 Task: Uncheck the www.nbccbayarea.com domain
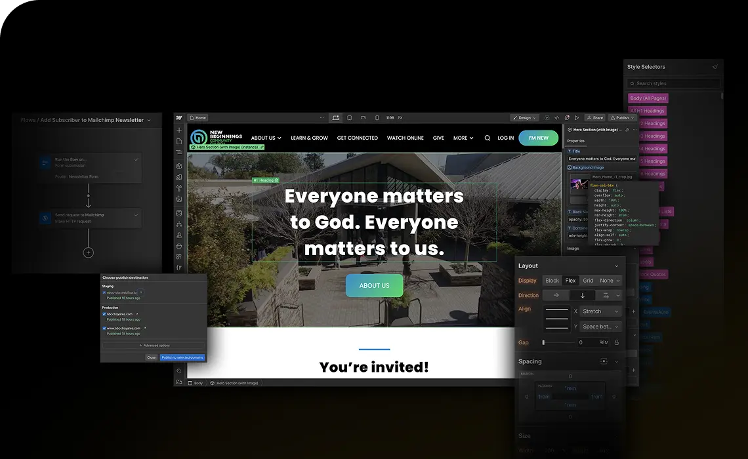[x=104, y=329]
